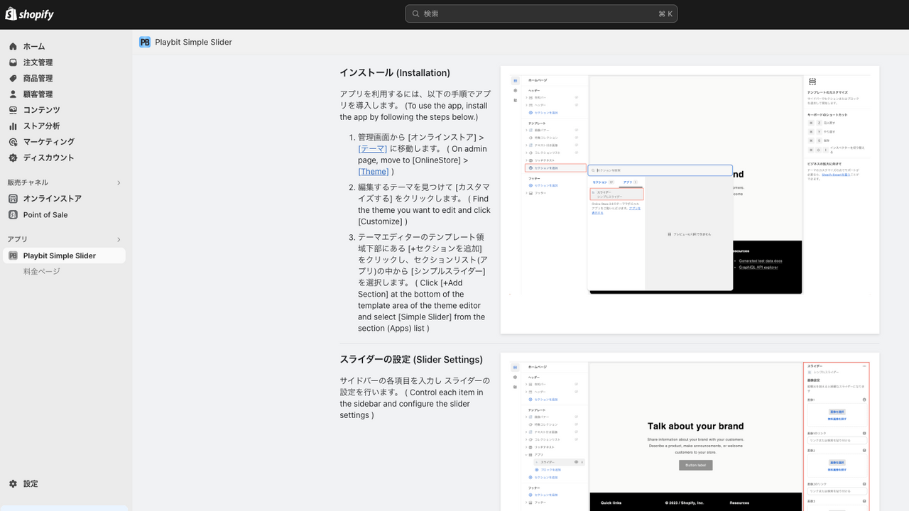Follow the [Theme] link

point(374,171)
